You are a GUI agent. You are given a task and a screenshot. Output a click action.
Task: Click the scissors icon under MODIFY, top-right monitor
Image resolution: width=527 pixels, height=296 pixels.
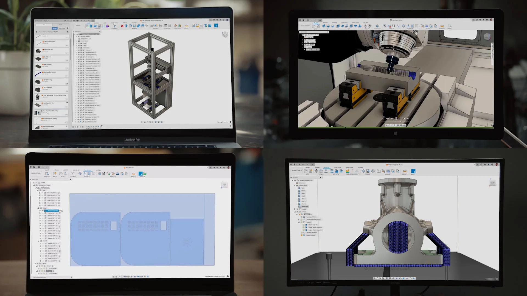385,26
